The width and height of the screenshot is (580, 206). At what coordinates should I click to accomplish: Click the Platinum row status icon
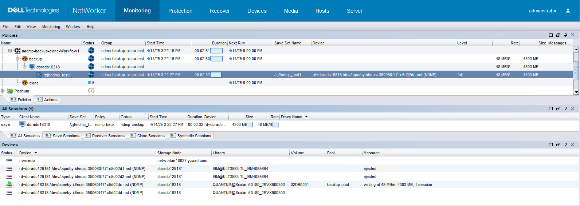click(91, 90)
